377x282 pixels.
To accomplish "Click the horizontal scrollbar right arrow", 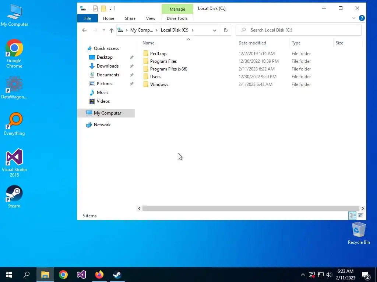I will coord(363,209).
